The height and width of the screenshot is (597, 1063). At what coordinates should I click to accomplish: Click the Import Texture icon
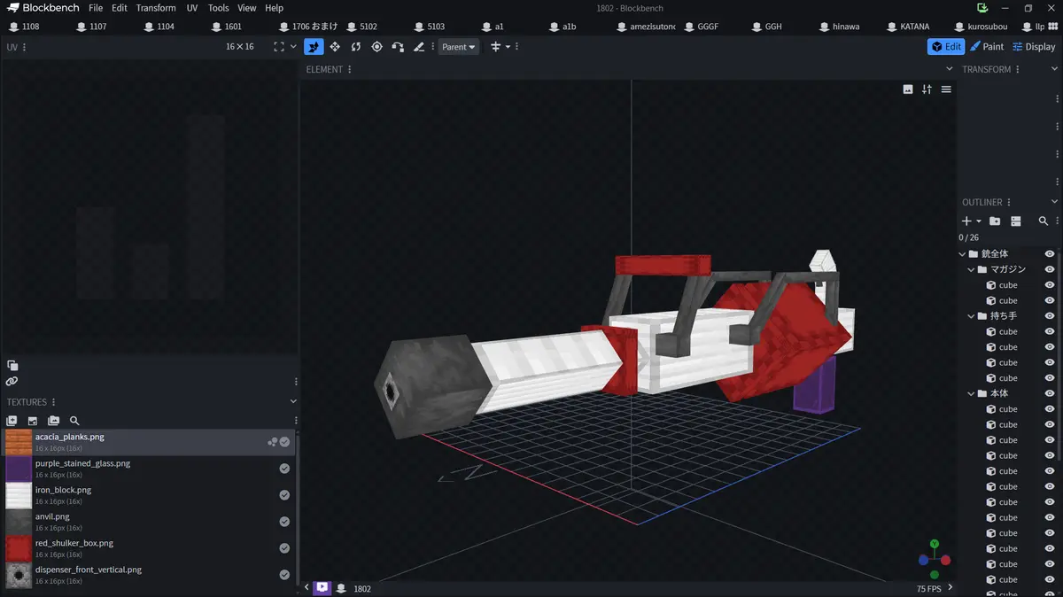12,421
